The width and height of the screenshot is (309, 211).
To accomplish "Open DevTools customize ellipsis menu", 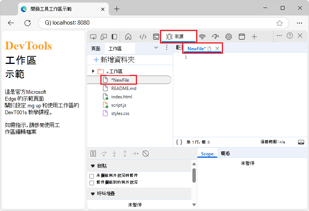I will click(x=279, y=36).
